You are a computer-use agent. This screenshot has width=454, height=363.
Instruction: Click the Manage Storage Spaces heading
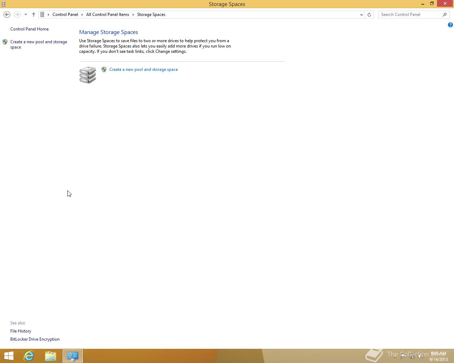(109, 32)
